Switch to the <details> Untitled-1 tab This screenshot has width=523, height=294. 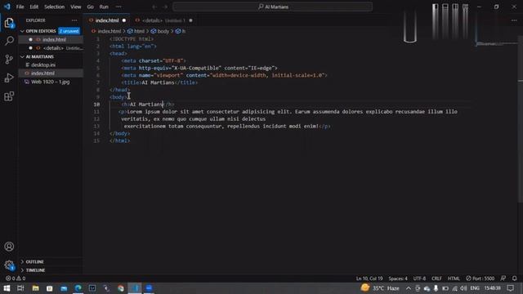click(163, 20)
